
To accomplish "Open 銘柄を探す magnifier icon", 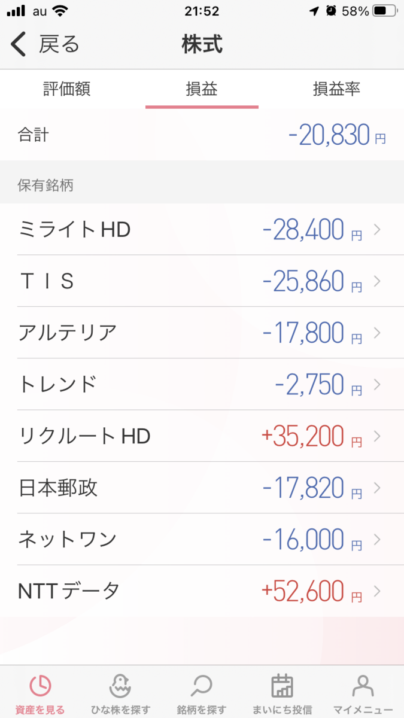I will pyautogui.click(x=202, y=686).
